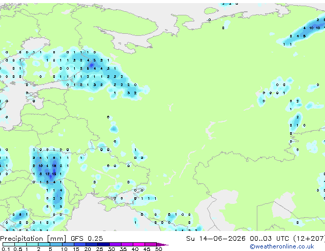325x251 pixels.
Task: Click the "GFS 0.25" model label
Action: click(87, 239)
